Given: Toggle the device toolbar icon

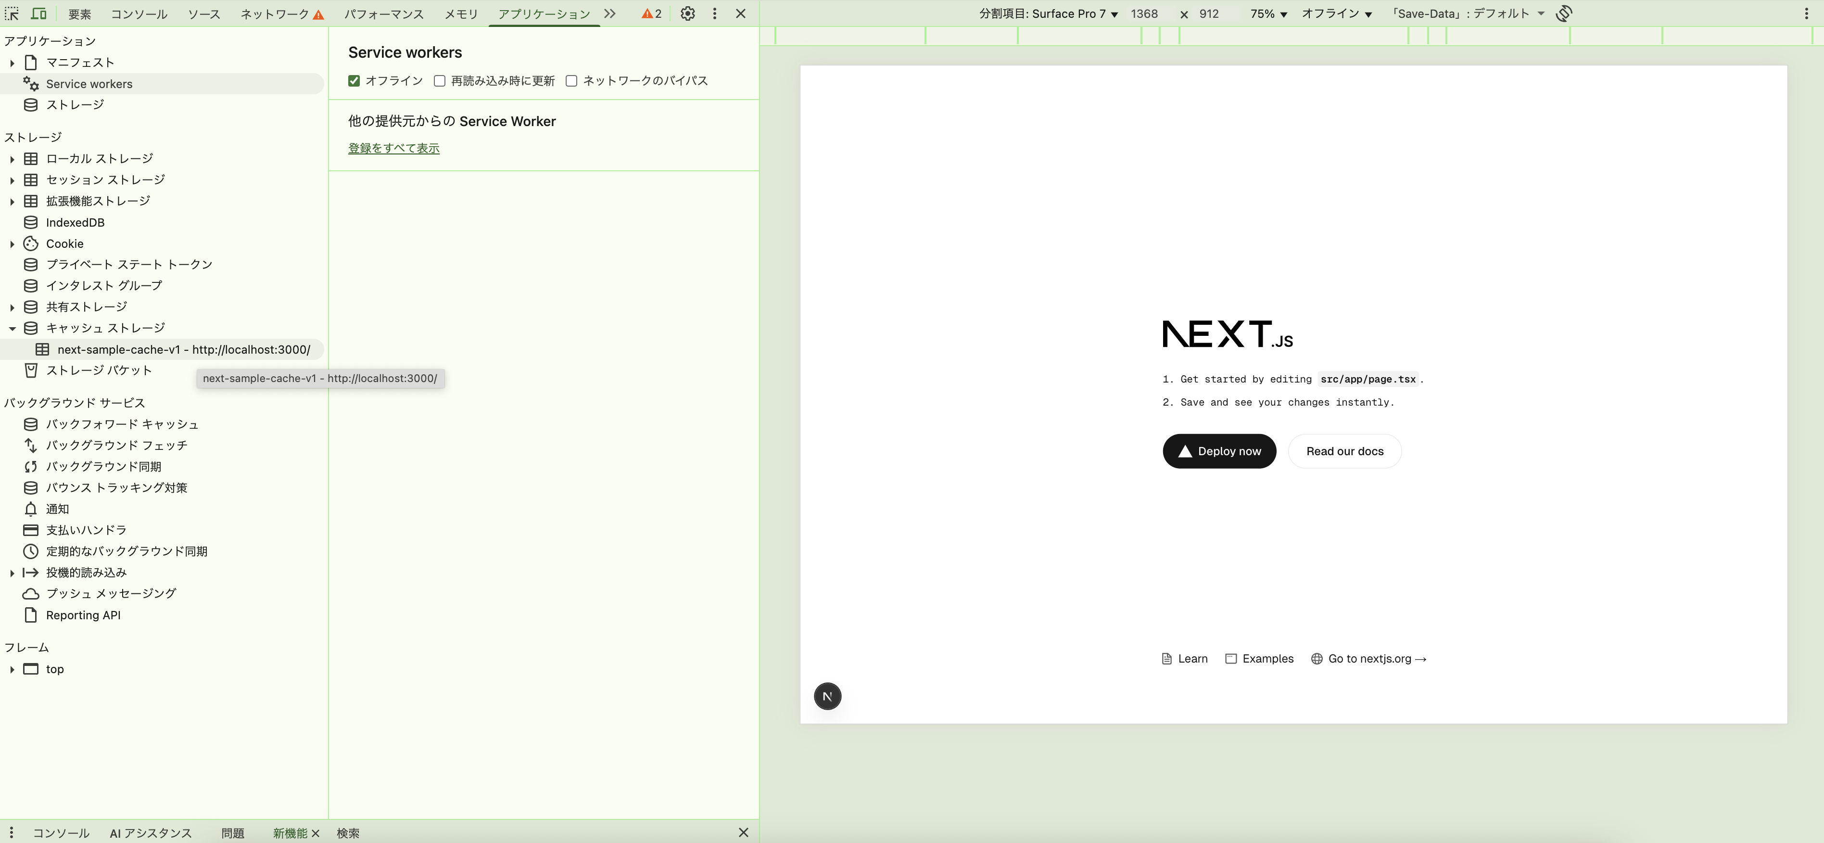Looking at the screenshot, I should coord(39,13).
